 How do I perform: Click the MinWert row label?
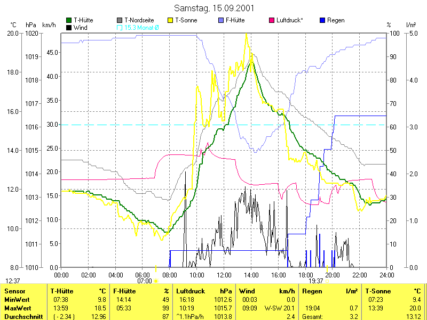(17, 300)
